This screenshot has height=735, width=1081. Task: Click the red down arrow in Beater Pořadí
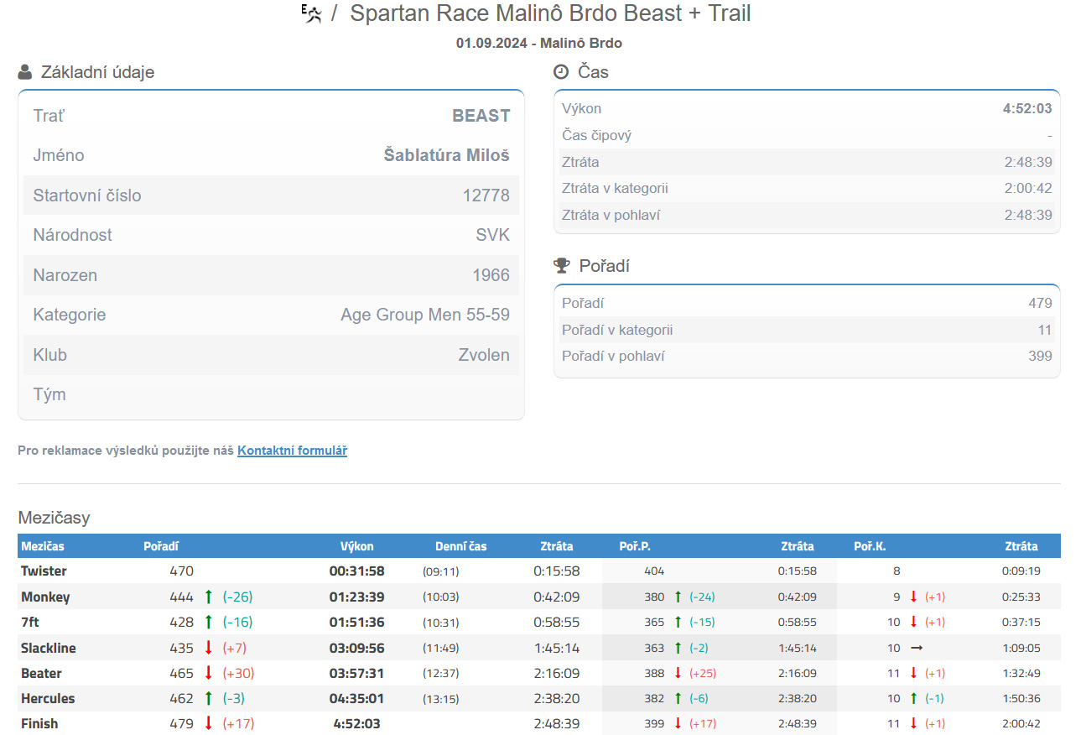click(x=209, y=673)
